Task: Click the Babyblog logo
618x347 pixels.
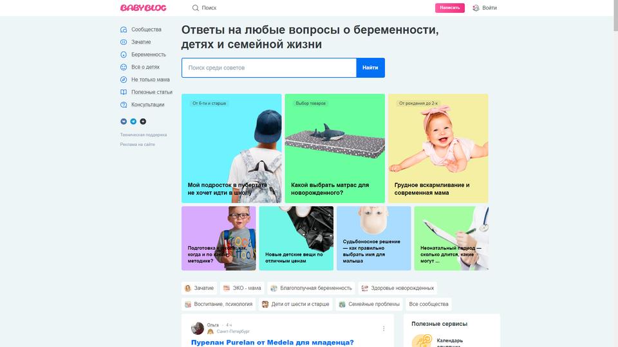Action: tap(143, 8)
